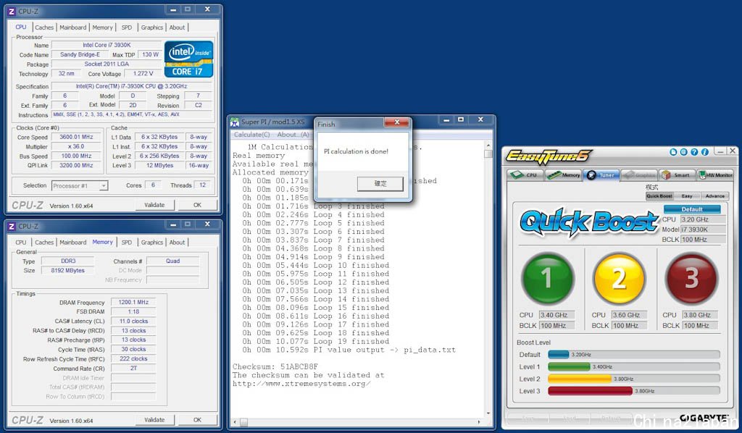Close the Finish dialog
The image size is (742, 433).
pyautogui.click(x=396, y=122)
